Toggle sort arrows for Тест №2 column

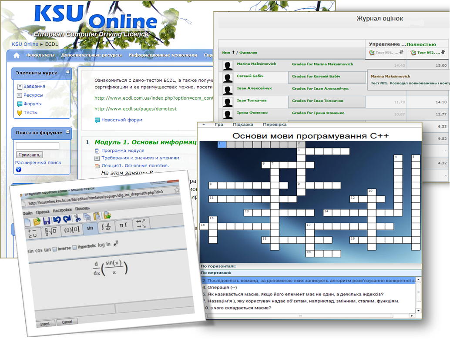(443, 52)
